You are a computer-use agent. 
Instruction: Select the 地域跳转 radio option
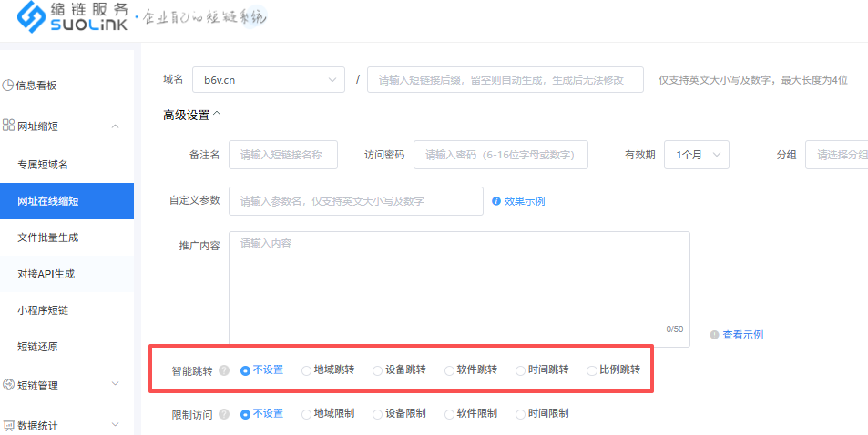(306, 370)
